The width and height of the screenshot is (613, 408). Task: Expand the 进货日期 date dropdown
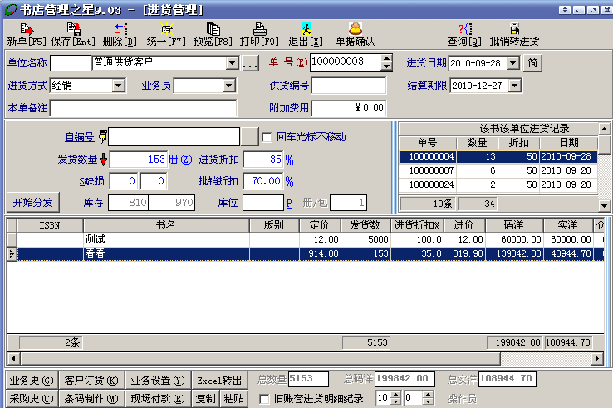513,63
